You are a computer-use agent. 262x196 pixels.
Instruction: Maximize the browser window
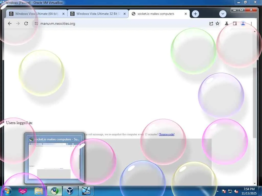[x=242, y=10]
